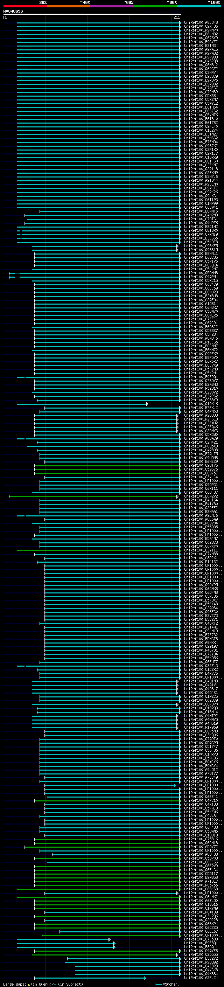Select hit label UniRef100_A7PMS9
The image size is (224, 987).
click(201, 92)
